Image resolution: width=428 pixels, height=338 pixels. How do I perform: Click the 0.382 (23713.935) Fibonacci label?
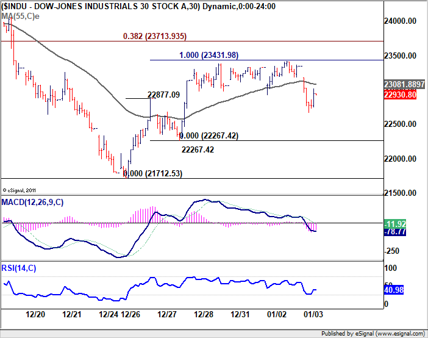click(155, 36)
